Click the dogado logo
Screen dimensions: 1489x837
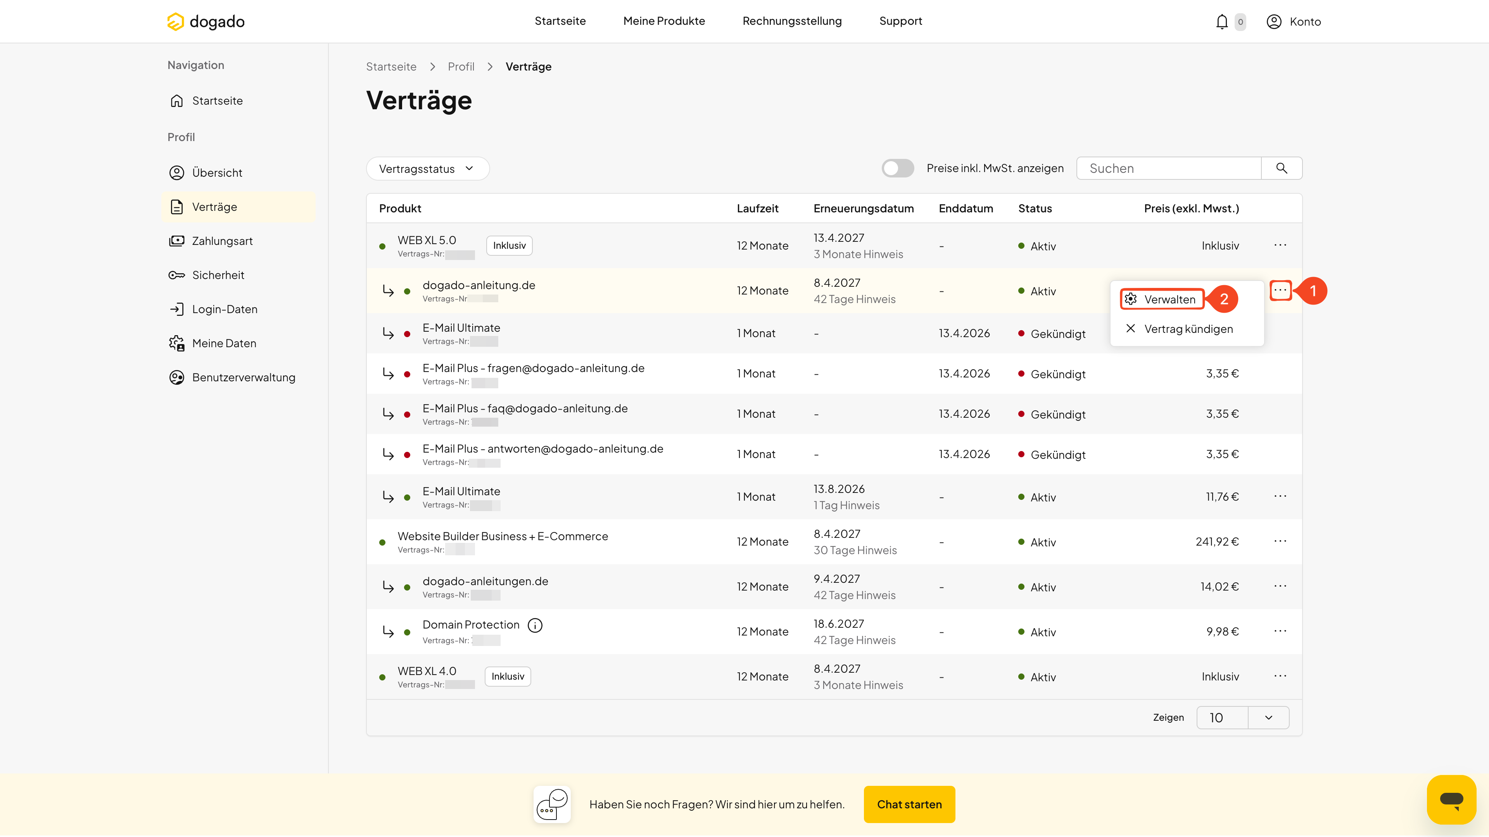click(206, 21)
